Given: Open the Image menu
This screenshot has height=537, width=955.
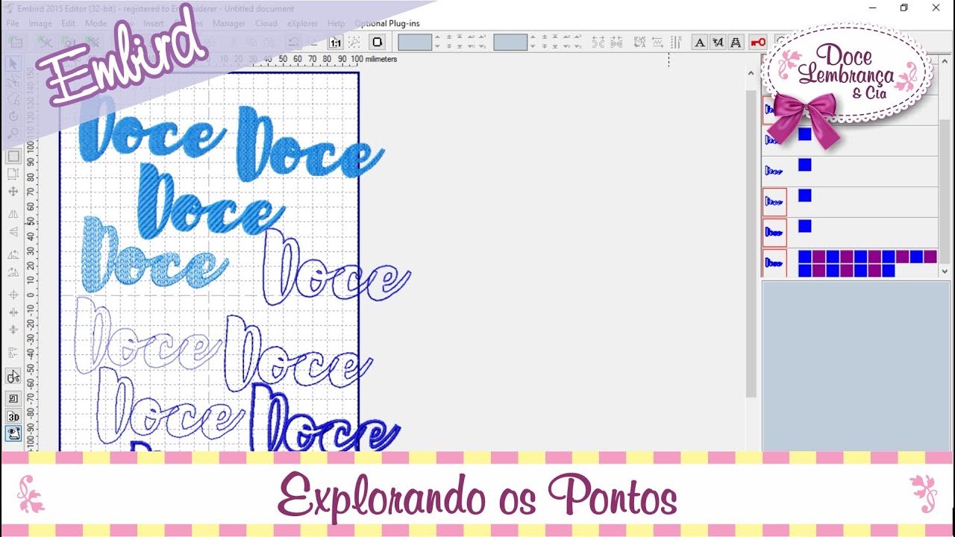Looking at the screenshot, I should click(40, 23).
